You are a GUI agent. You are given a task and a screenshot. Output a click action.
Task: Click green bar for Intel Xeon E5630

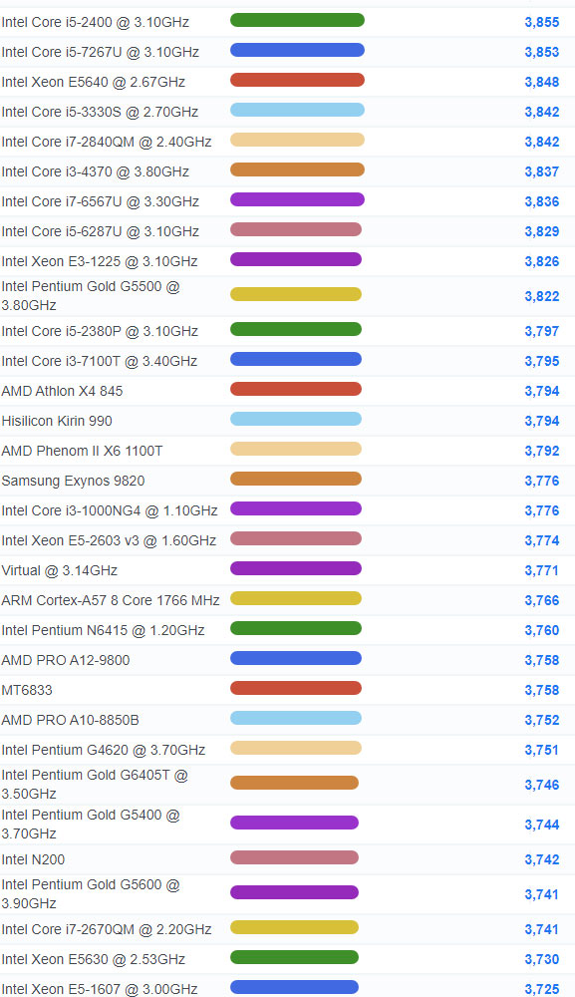click(x=294, y=957)
